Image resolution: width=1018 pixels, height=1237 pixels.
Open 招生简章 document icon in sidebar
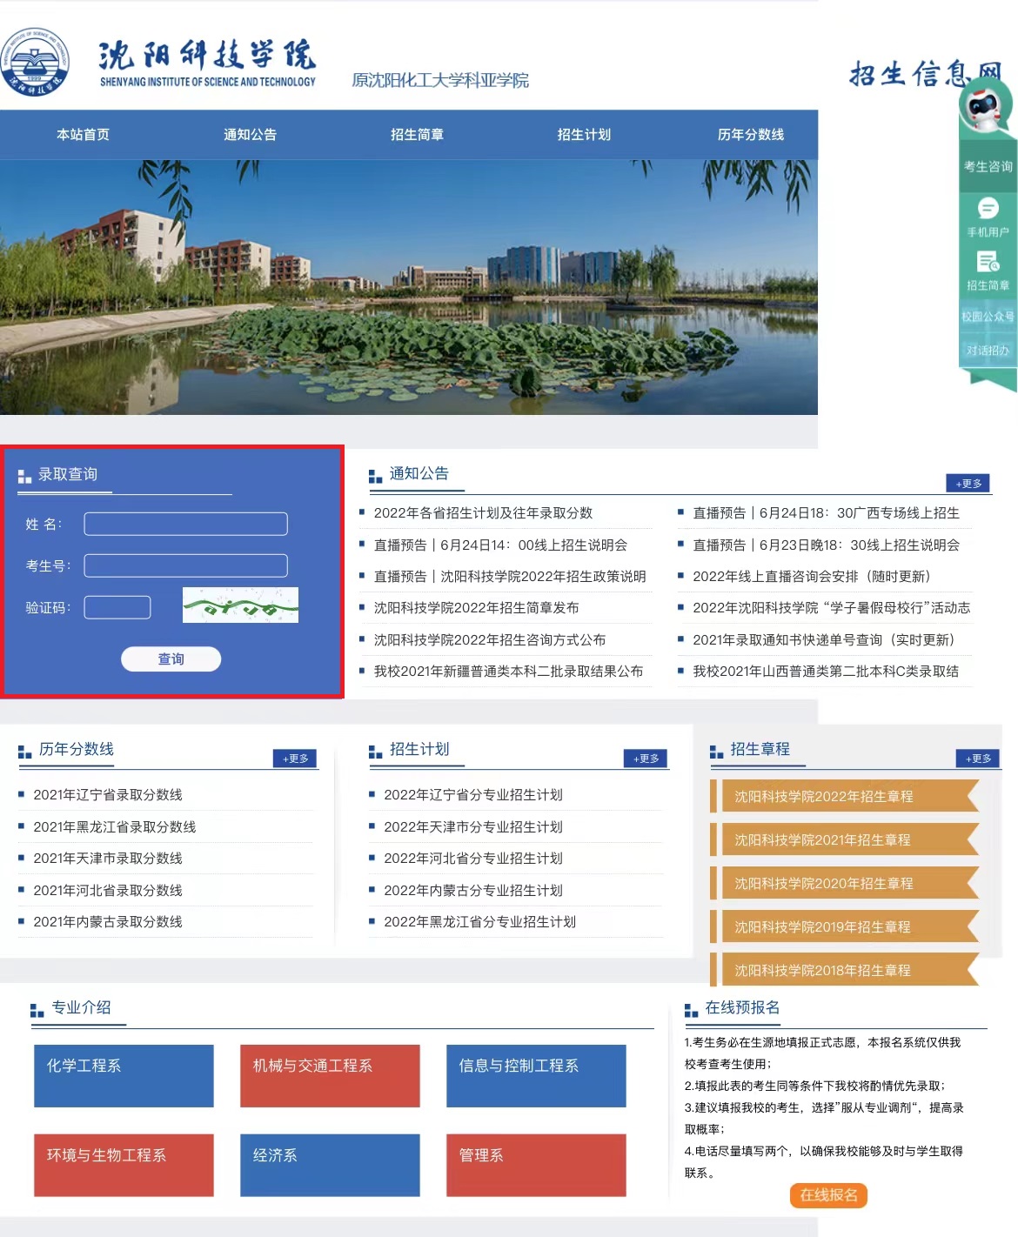click(988, 262)
